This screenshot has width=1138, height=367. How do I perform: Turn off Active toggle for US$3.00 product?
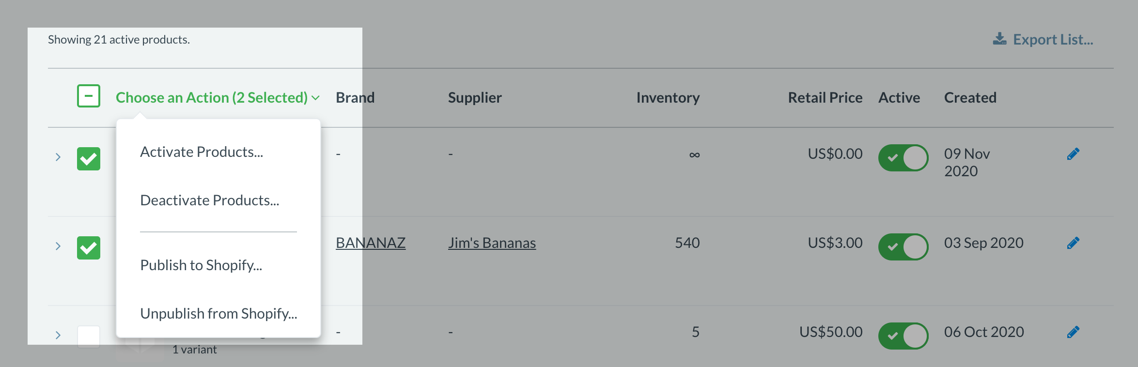[x=903, y=247]
